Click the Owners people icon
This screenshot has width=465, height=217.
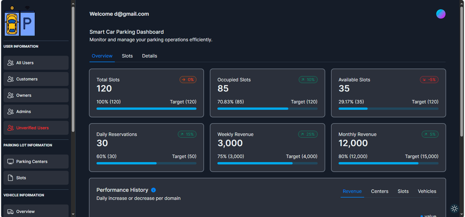pos(10,95)
